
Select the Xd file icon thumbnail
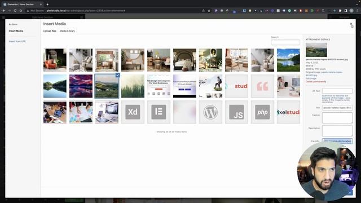tap(133, 112)
